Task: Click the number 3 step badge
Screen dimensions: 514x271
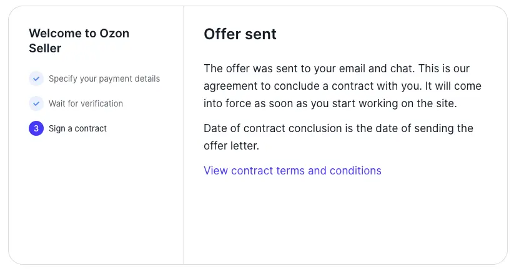Action: pyautogui.click(x=36, y=128)
